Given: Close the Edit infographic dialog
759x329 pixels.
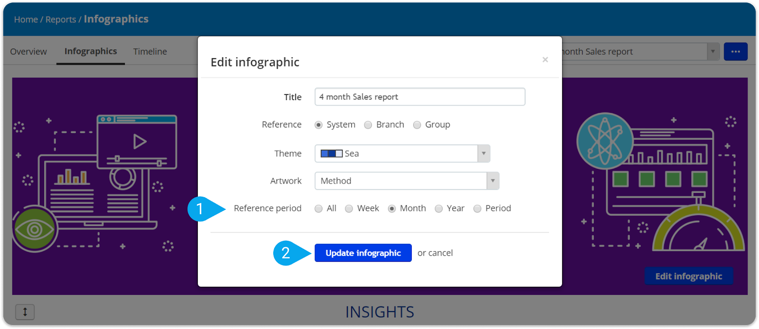Looking at the screenshot, I should coord(545,60).
